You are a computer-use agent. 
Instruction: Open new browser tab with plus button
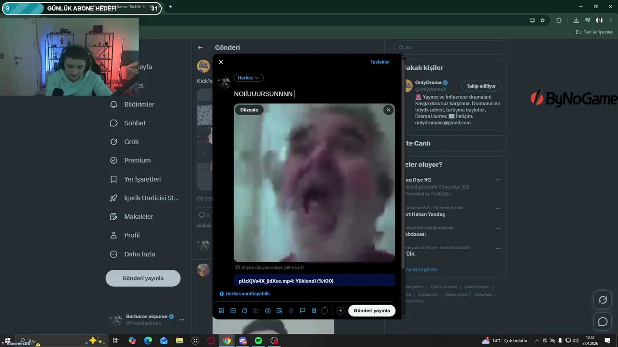(170, 7)
